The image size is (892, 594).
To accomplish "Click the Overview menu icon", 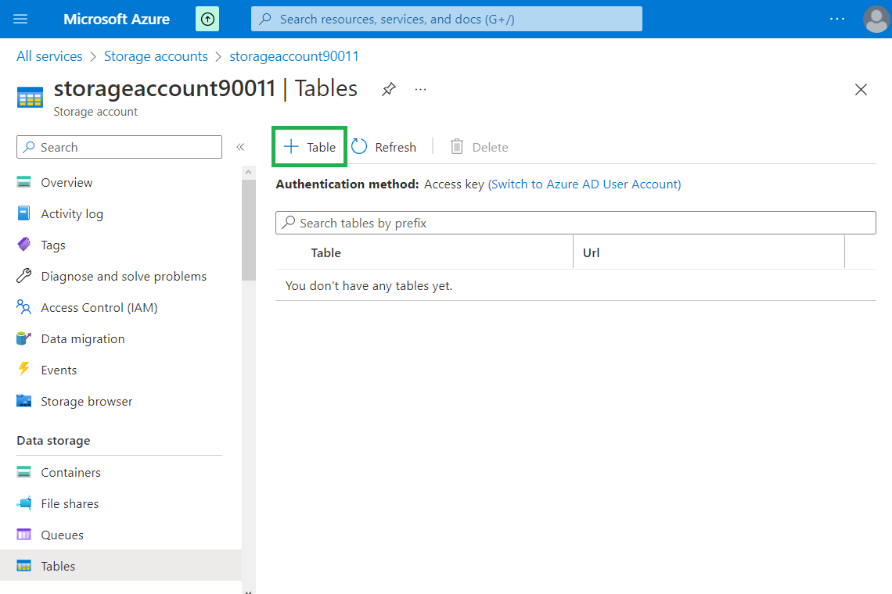I will [24, 182].
